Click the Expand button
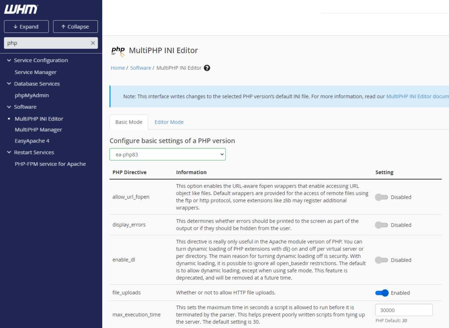The width and height of the screenshot is (449, 328). pyautogui.click(x=26, y=27)
